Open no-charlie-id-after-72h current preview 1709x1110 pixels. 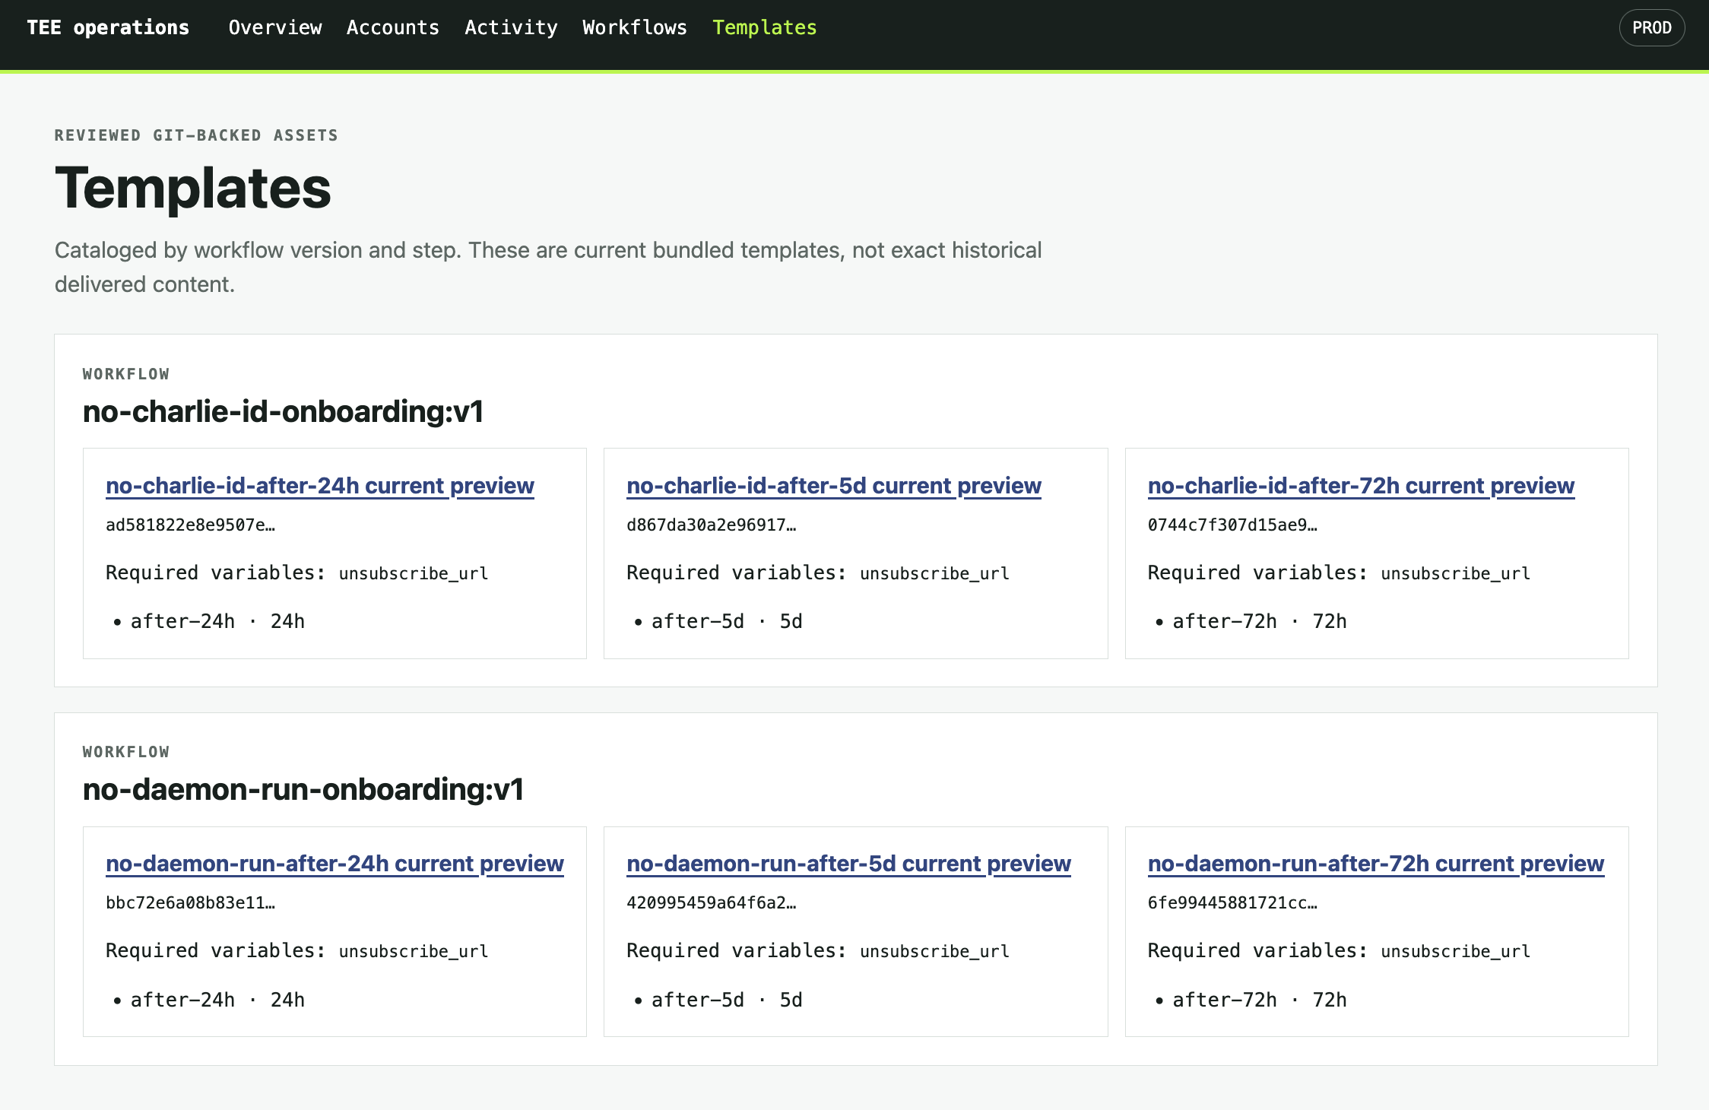tap(1361, 485)
